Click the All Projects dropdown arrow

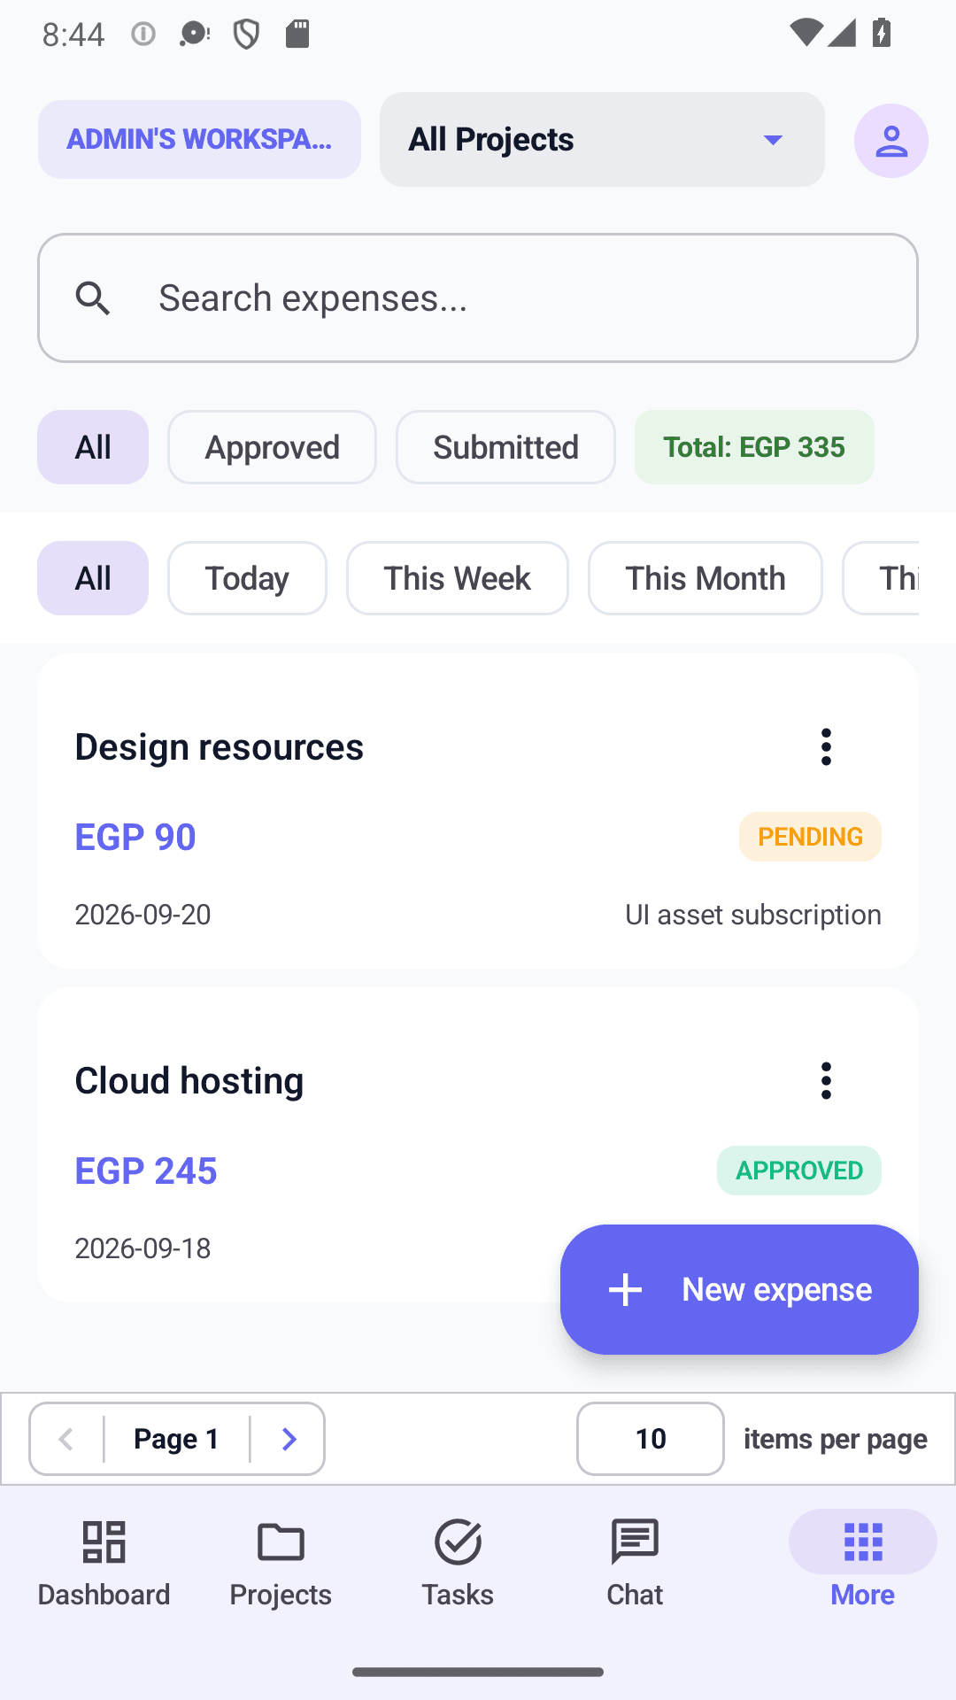pos(773,140)
